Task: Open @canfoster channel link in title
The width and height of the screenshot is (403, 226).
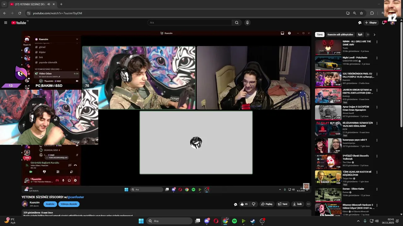Action: click(76, 197)
